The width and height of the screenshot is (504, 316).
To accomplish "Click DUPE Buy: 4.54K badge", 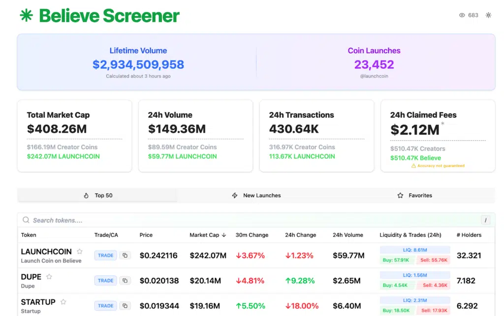I will point(397,285).
